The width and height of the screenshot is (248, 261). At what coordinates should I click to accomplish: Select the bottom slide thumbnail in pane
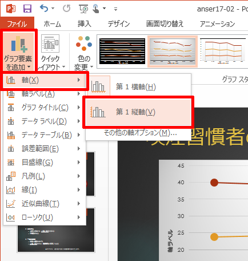(56, 239)
